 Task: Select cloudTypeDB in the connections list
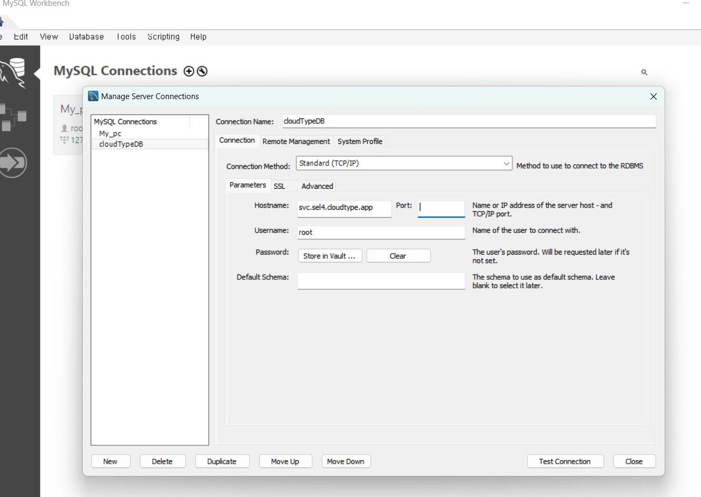pos(150,144)
